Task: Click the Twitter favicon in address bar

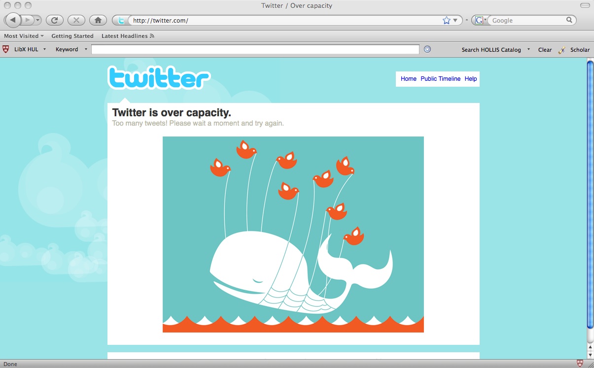Action: [x=121, y=20]
